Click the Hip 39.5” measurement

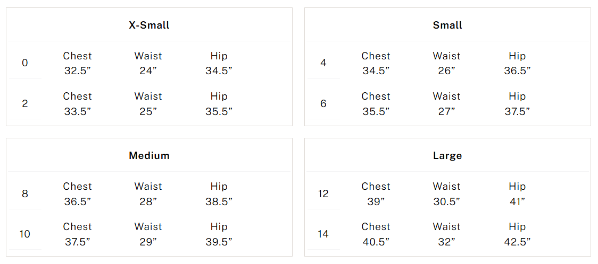[219, 234]
